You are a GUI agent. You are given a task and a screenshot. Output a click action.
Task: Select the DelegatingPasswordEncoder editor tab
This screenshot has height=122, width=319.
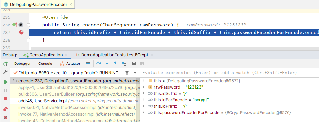[38, 4]
